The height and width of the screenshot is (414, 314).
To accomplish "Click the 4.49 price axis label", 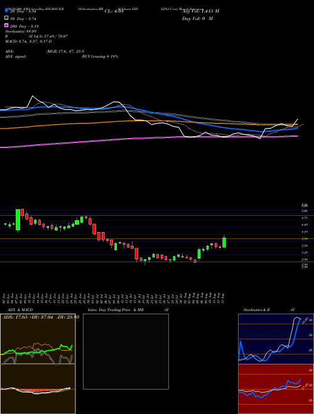I will [305, 225].
